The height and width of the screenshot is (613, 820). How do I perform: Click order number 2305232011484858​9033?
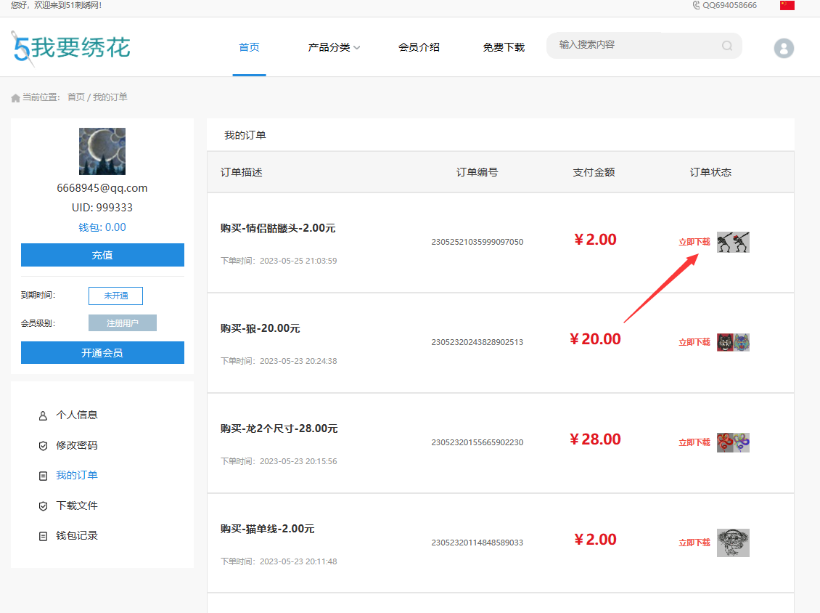coord(477,543)
